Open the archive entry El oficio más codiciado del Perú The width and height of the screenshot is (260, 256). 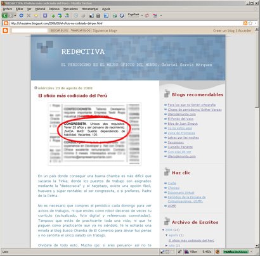coord(192,240)
